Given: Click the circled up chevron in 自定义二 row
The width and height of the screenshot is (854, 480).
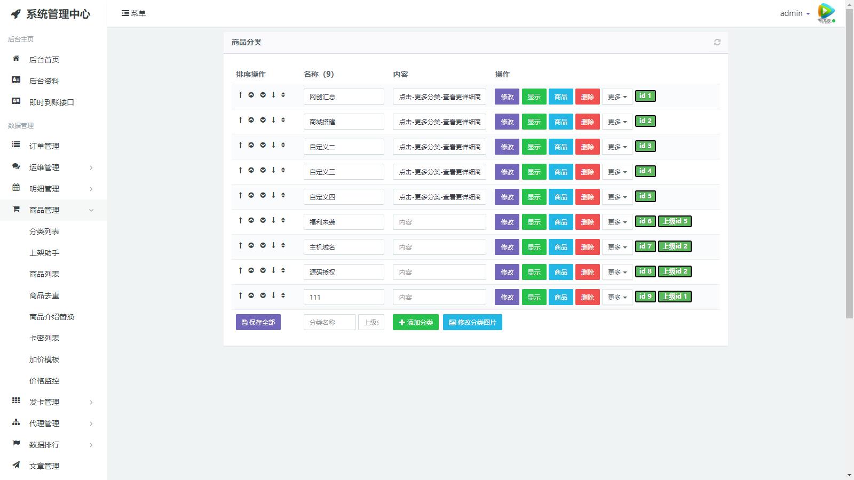Looking at the screenshot, I should [x=251, y=145].
